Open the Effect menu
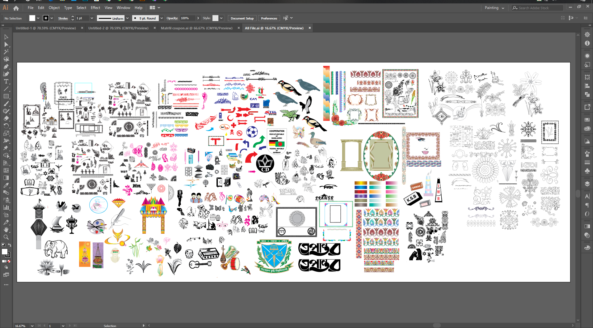Screen dimensions: 593x328 coord(95,8)
